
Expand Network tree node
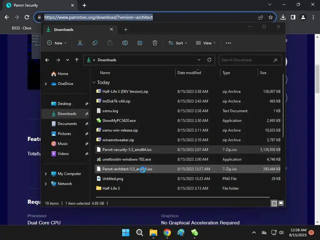tap(46, 184)
